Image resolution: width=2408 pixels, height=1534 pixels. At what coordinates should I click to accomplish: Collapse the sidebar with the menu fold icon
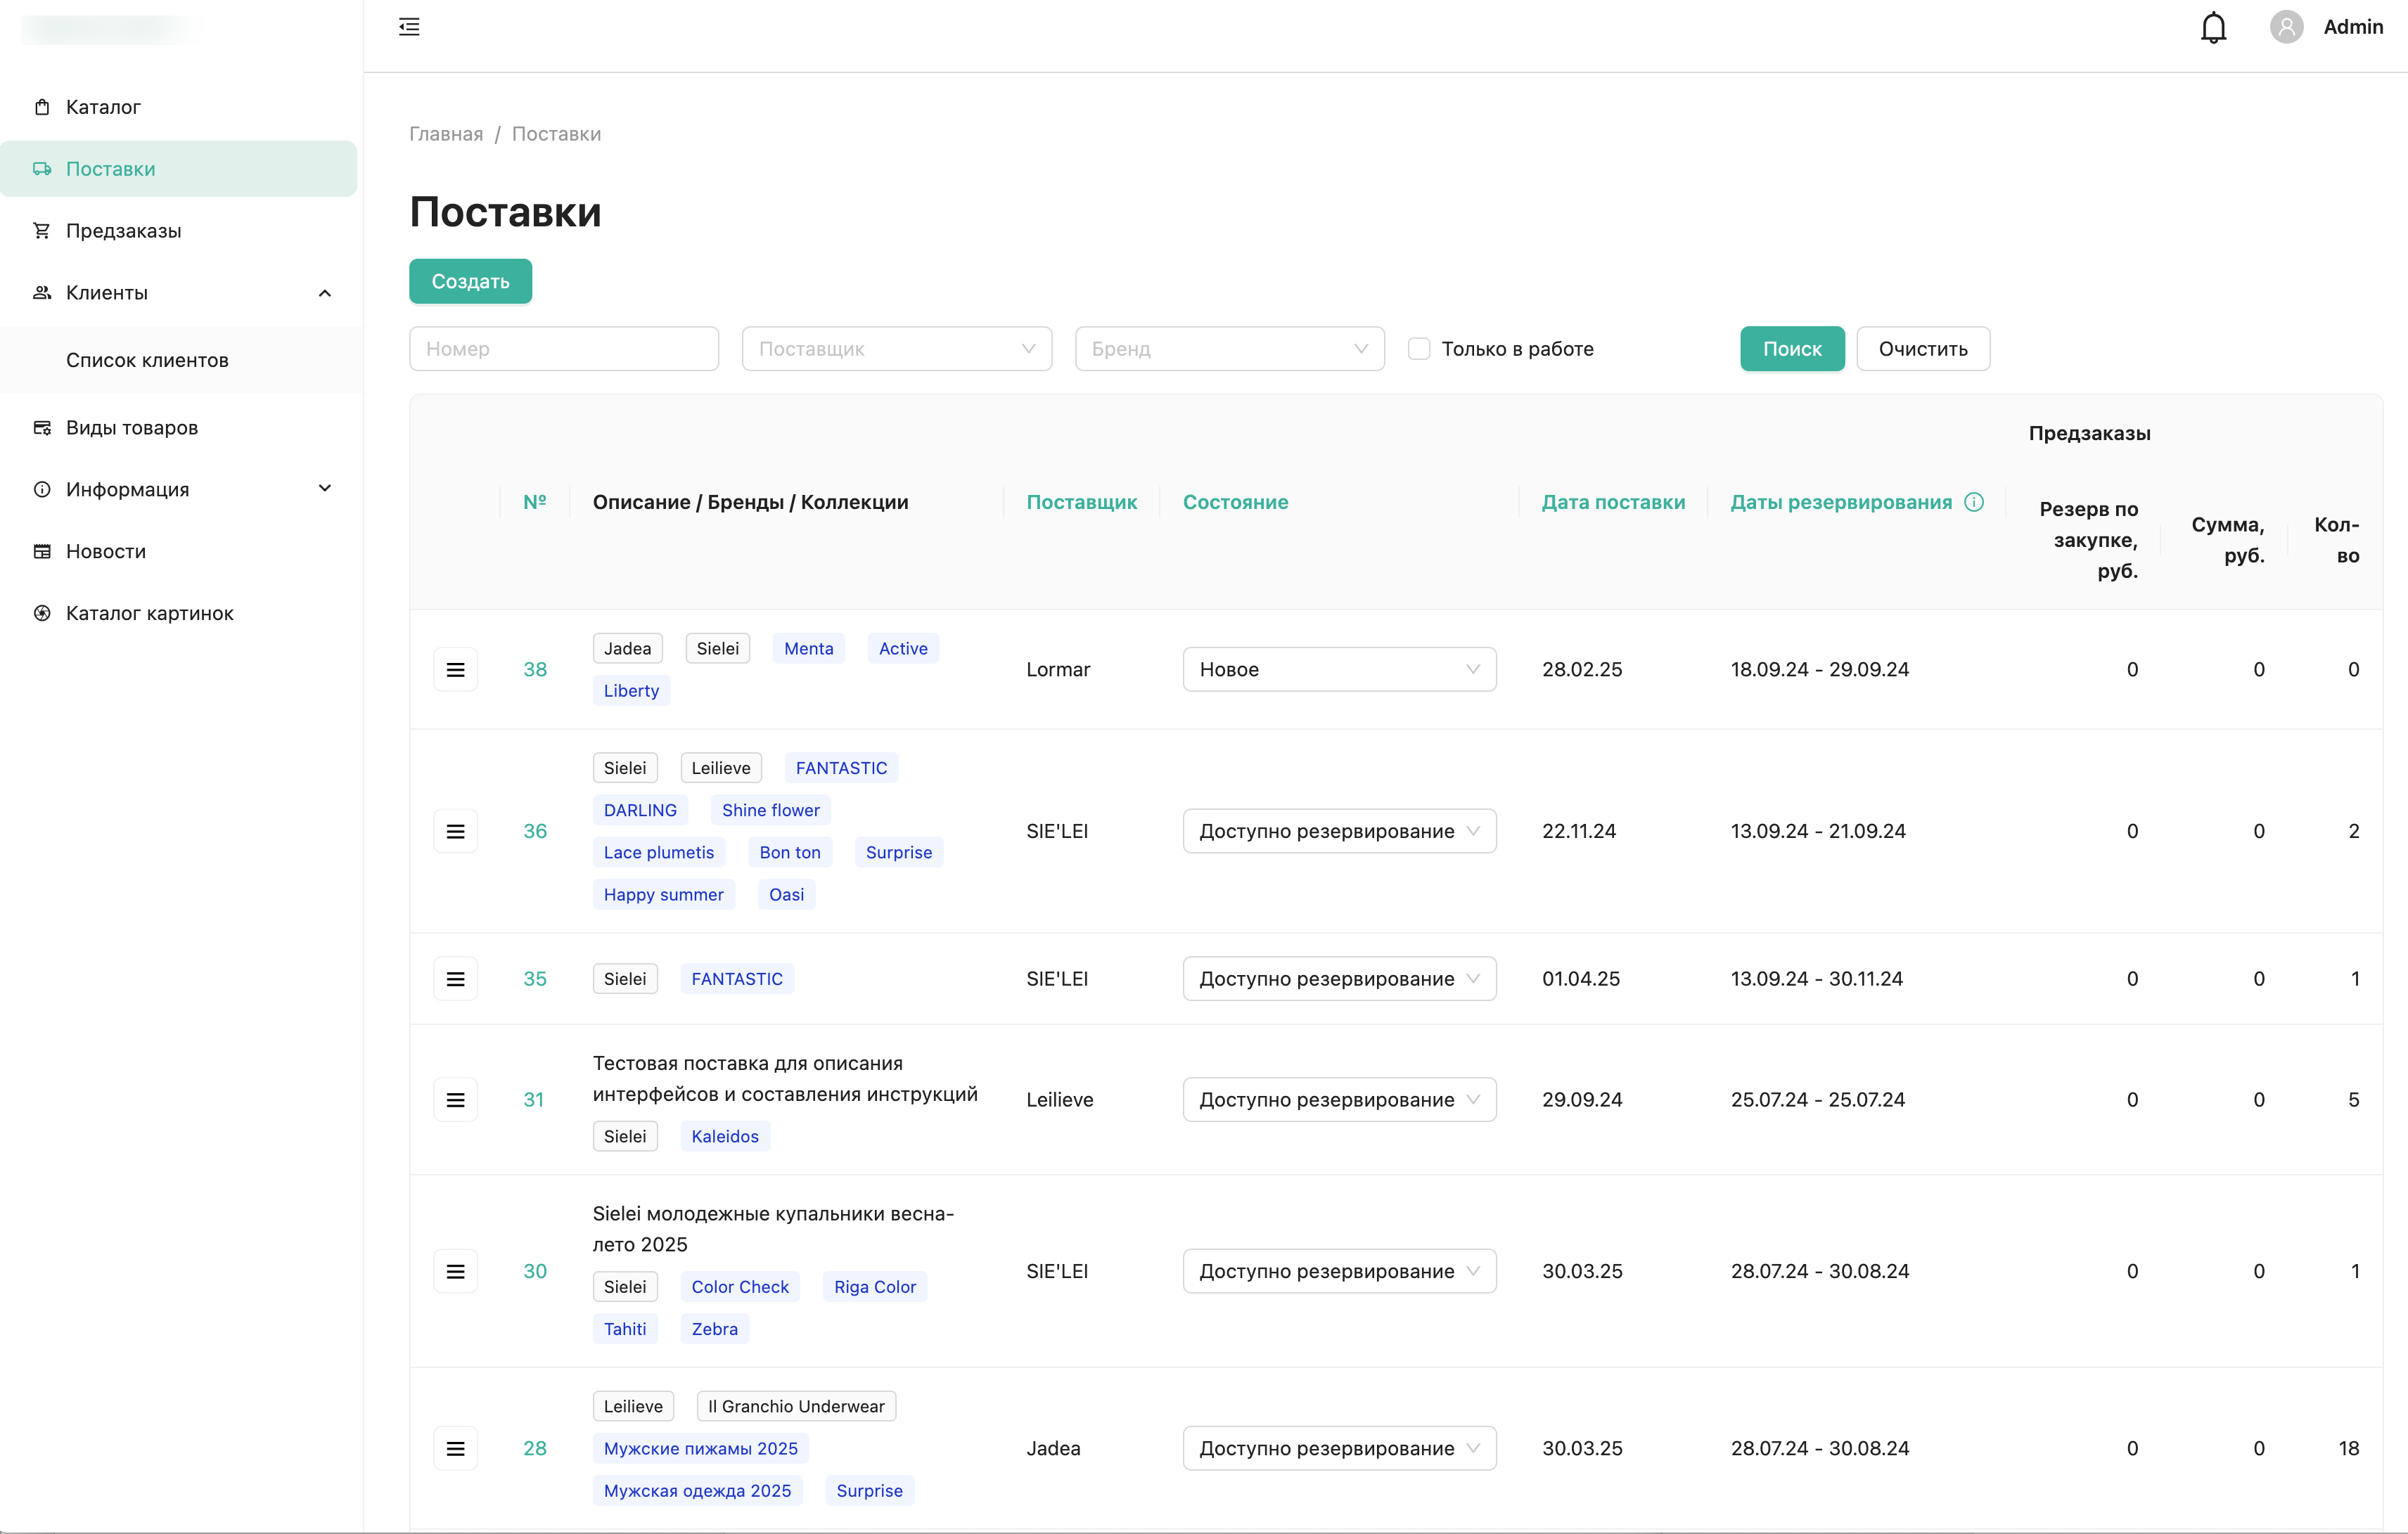(409, 27)
